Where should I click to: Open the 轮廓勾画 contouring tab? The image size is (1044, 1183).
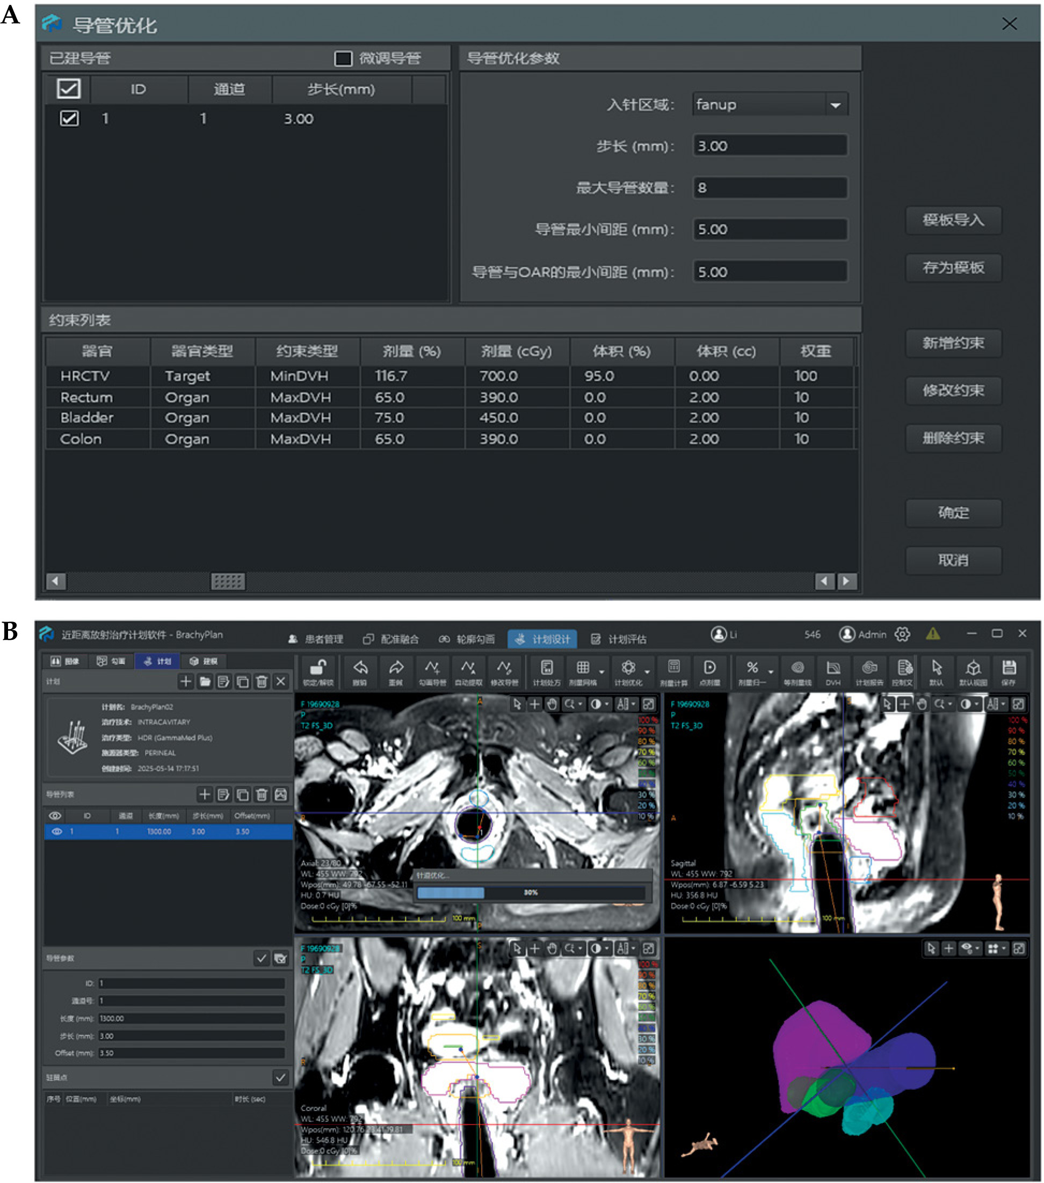click(467, 639)
